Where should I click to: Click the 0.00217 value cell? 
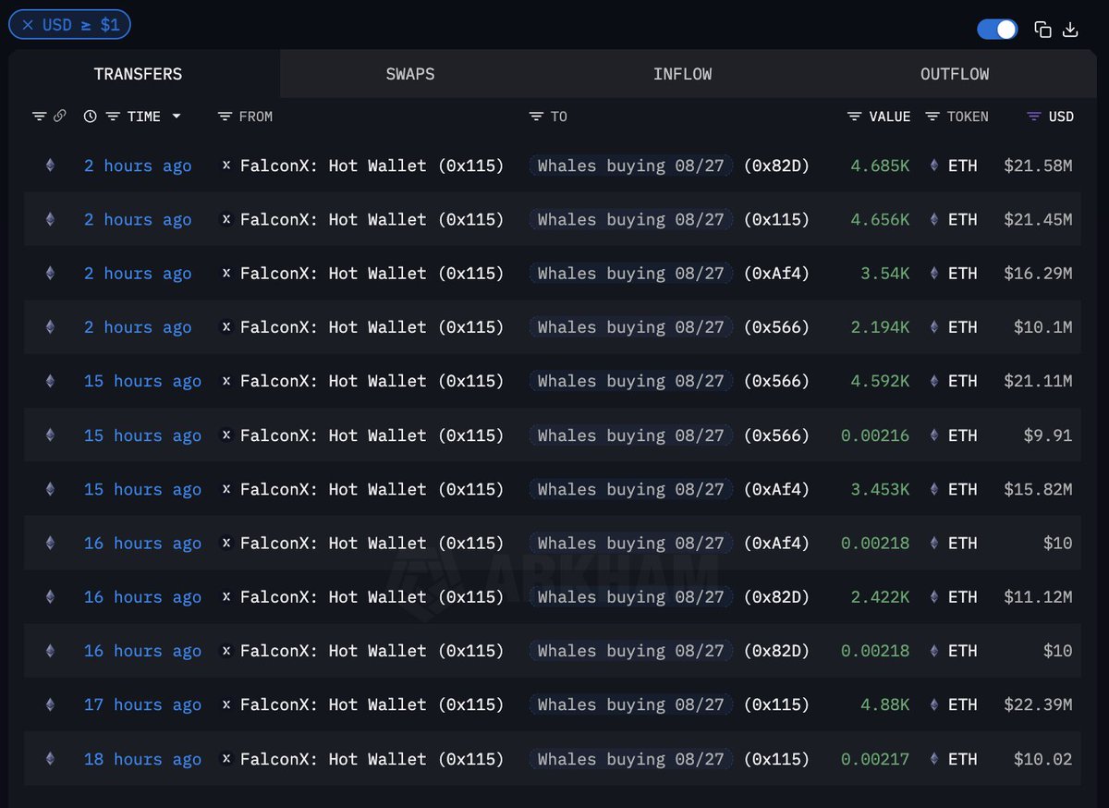(x=875, y=759)
